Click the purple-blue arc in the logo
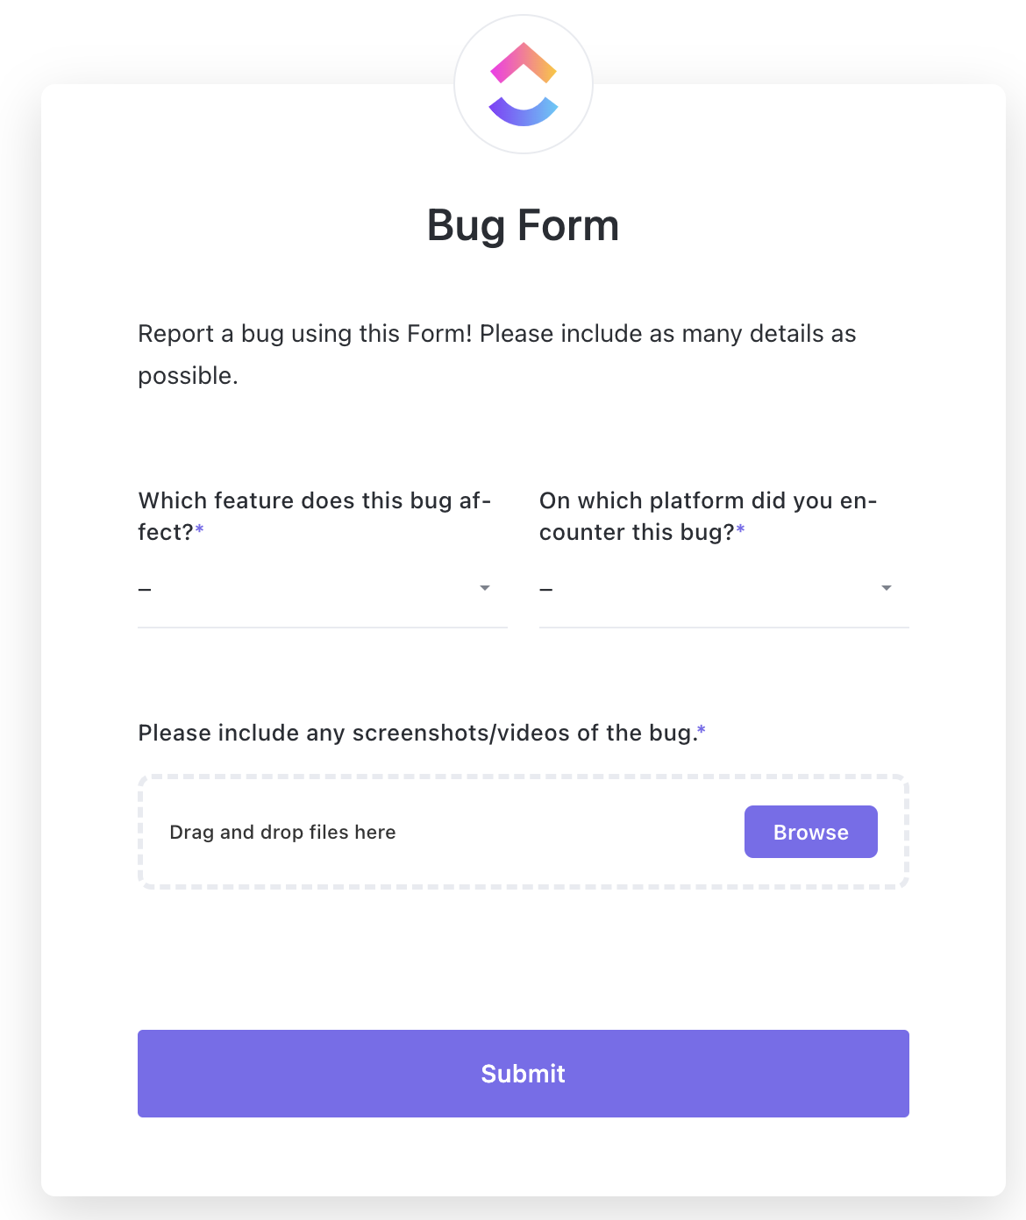The width and height of the screenshot is (1026, 1220). [524, 112]
